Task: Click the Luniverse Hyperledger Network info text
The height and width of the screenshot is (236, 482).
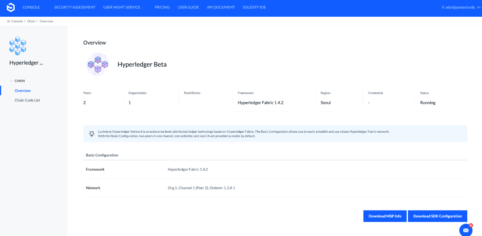Action: pos(244,134)
